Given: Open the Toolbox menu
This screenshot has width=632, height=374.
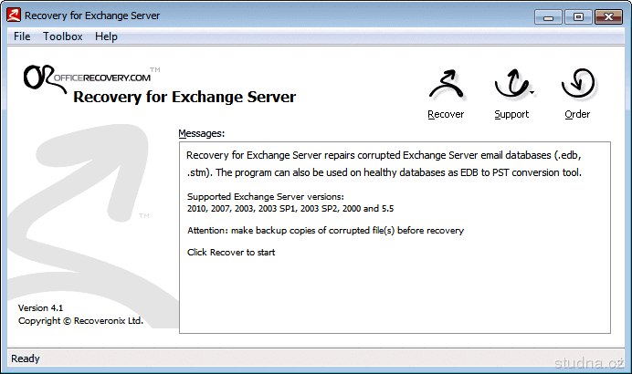Looking at the screenshot, I should [x=63, y=36].
